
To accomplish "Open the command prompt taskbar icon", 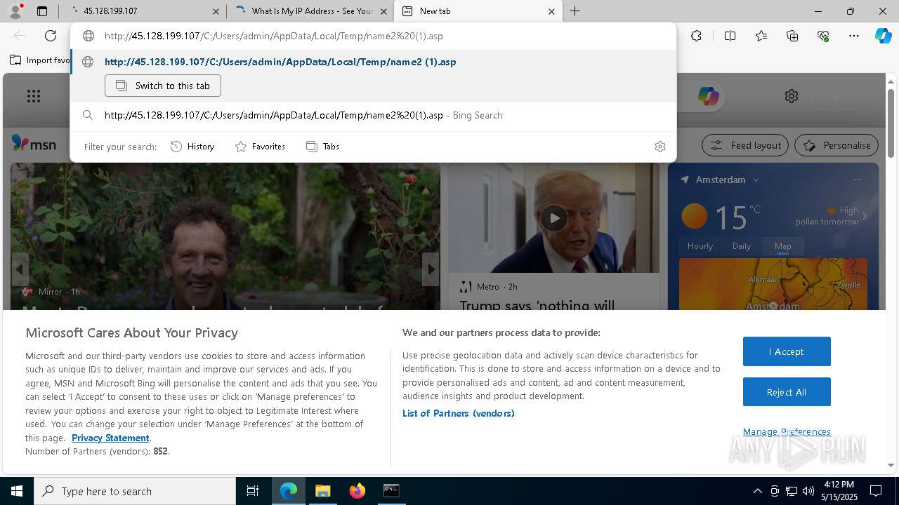I will 391,491.
